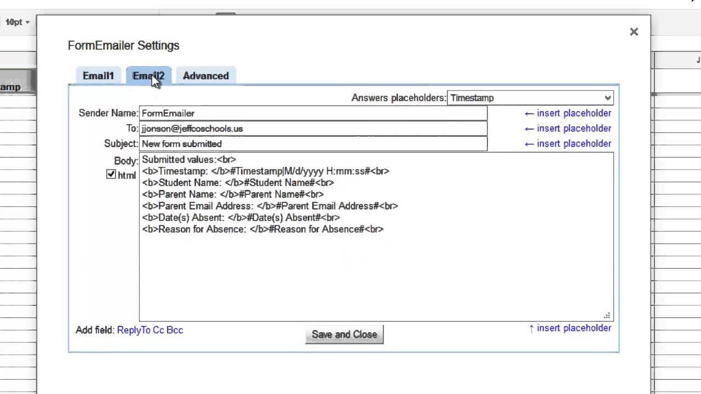Click the Parent Email Address line in Body
This screenshot has height=394, width=701.
270,206
